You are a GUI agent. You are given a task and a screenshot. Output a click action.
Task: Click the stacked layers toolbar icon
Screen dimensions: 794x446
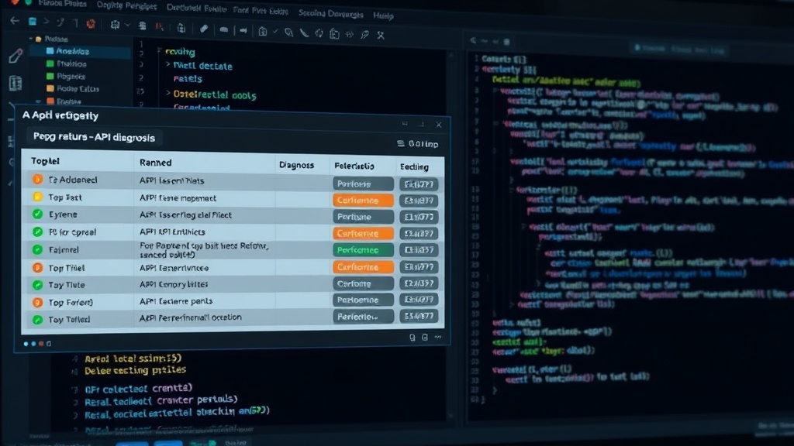pyautogui.click(x=143, y=26)
